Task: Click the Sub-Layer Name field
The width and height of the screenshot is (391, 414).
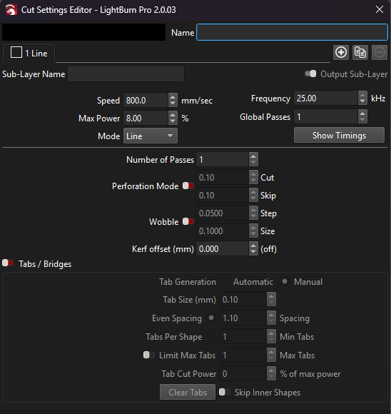Action: coord(126,74)
